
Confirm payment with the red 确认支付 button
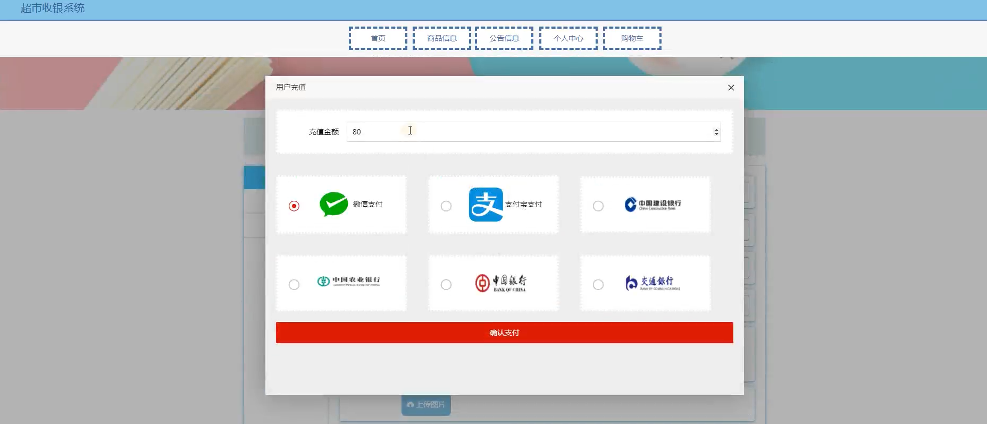point(504,333)
